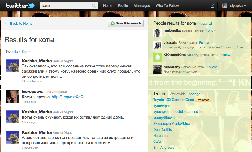Open lvoropaeva username on tweet
Image resolution: width=252 pixels, height=152 pixels.
(x=33, y=92)
